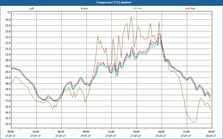The width and height of the screenshot is (223, 139).
Task: Click the 15:00 time label
Action: pos(136,132)
